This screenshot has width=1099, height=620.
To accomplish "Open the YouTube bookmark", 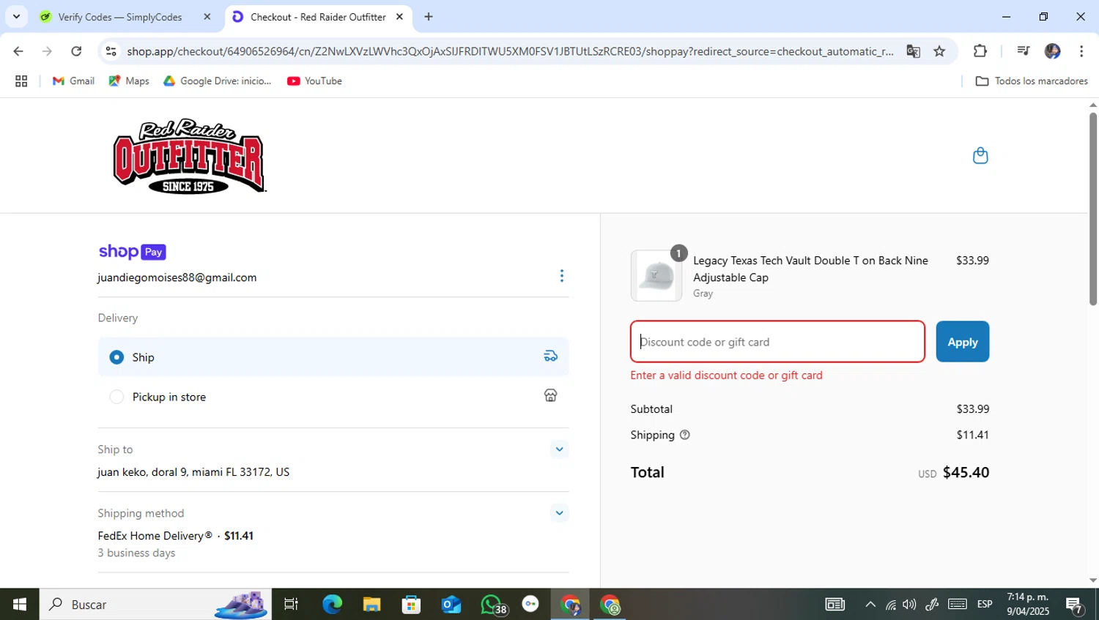I will (x=315, y=81).
